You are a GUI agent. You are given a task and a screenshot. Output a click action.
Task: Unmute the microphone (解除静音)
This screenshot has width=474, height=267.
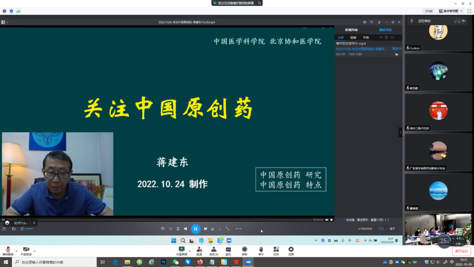pyautogui.click(x=8, y=249)
